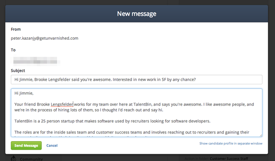Click the Community badge icon behind the dialog
Image resolution: width=275 pixels, height=161 pixels.
click(x=14, y=158)
